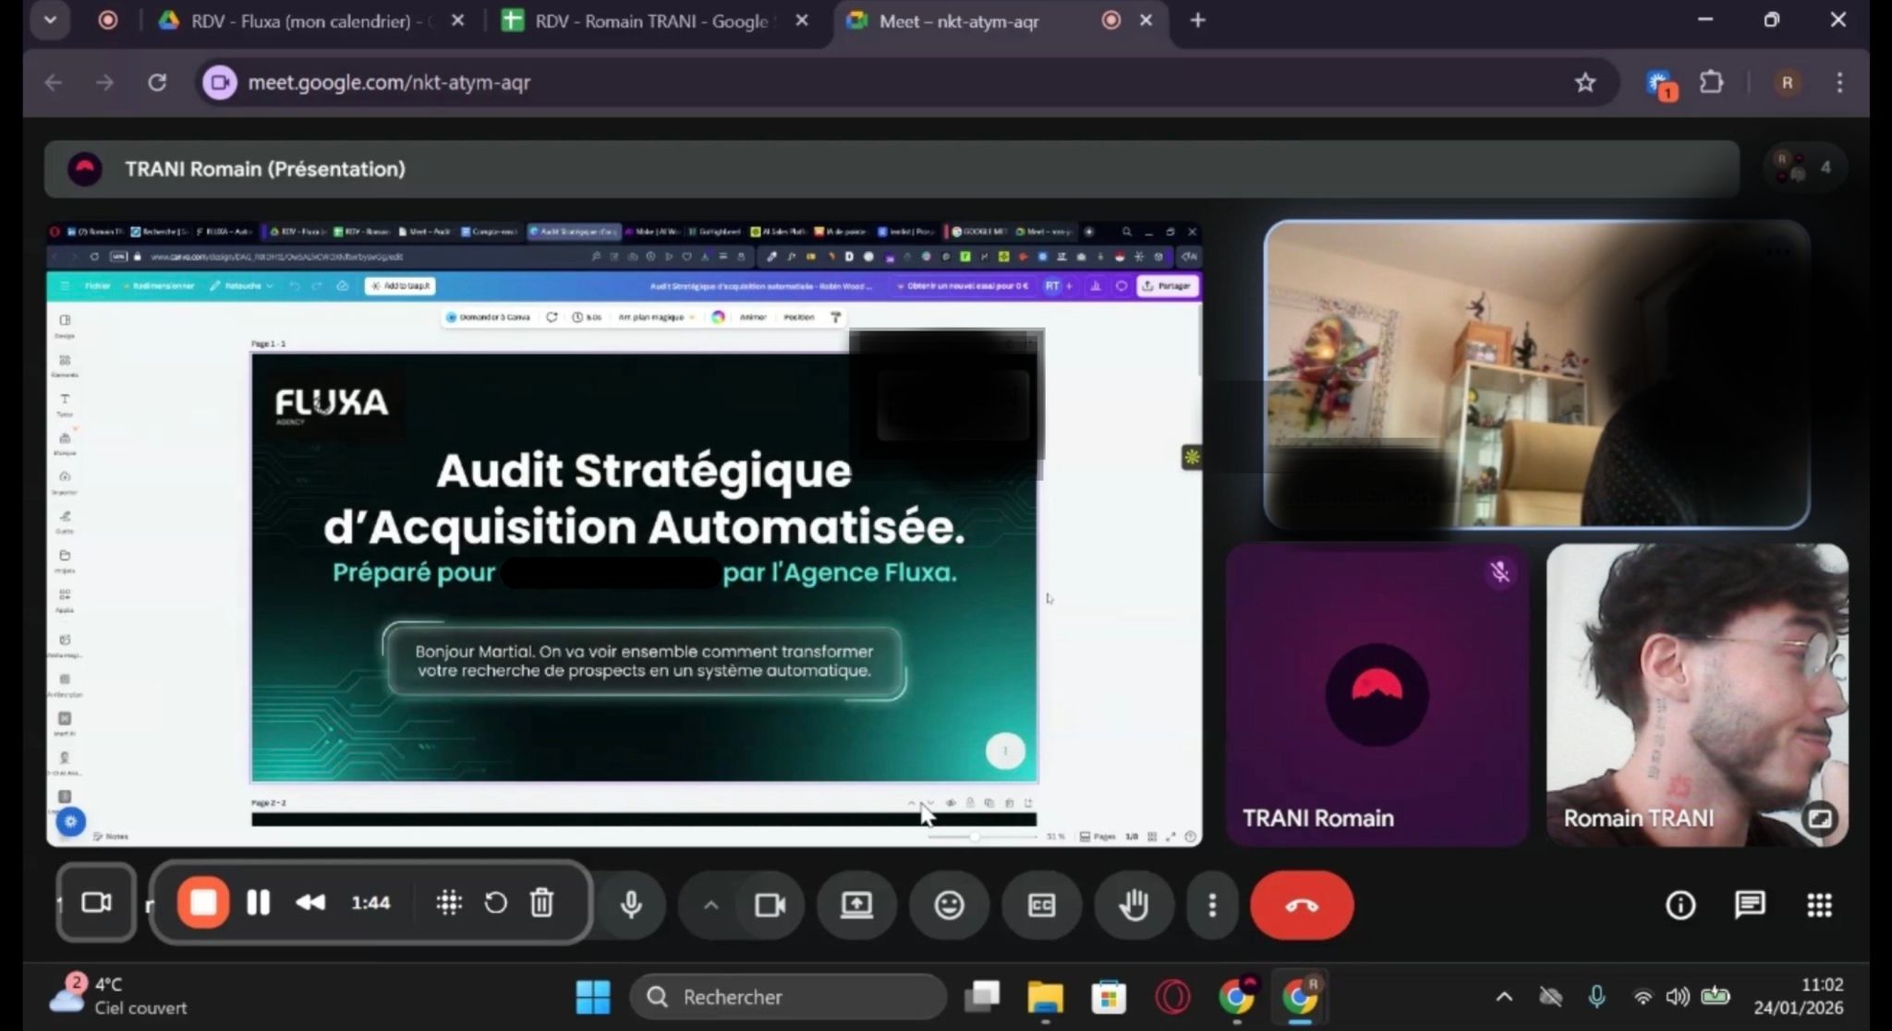The width and height of the screenshot is (1892, 1031).
Task: Restart the recording with circular arrow
Action: coord(496,903)
